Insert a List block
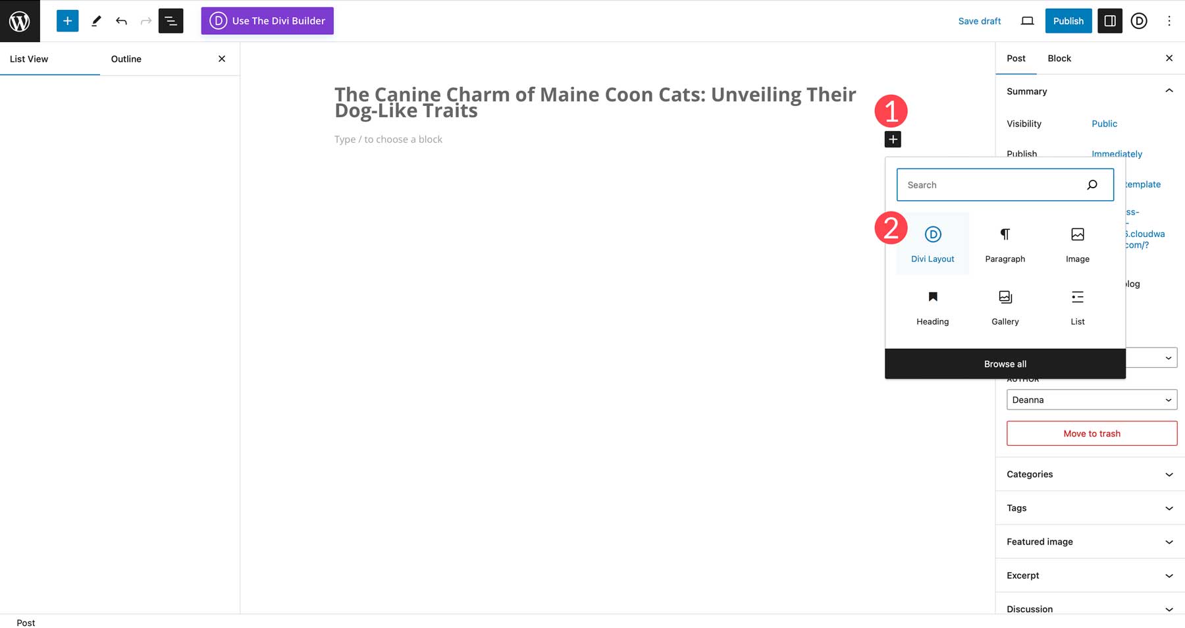This screenshot has height=628, width=1185. click(1077, 305)
